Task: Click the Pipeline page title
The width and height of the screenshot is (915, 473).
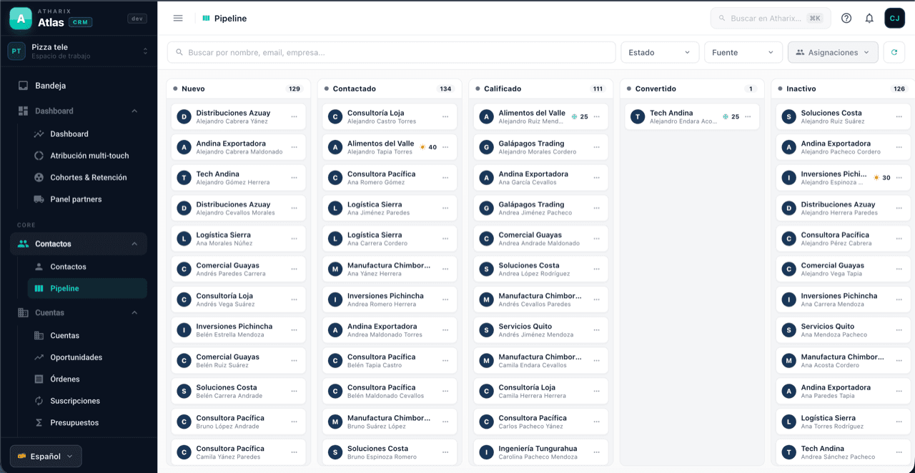Action: pyautogui.click(x=230, y=19)
